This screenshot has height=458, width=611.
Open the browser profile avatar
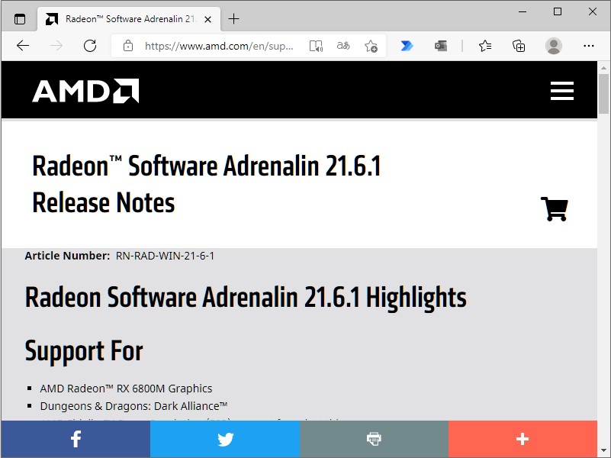tap(553, 46)
